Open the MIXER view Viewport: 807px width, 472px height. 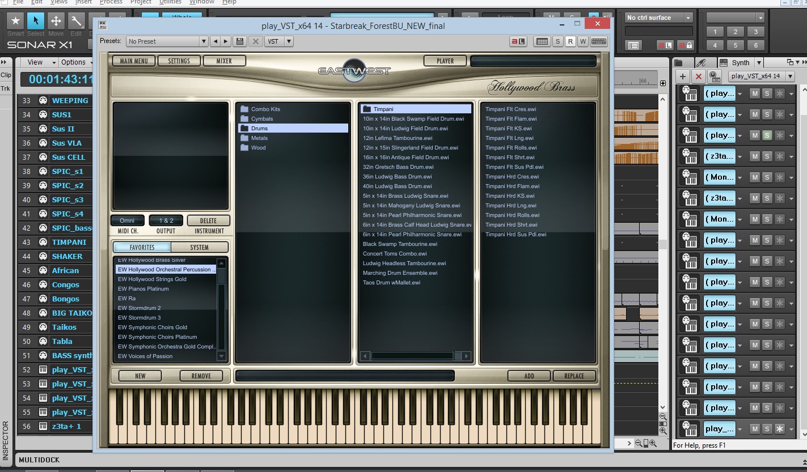point(224,61)
